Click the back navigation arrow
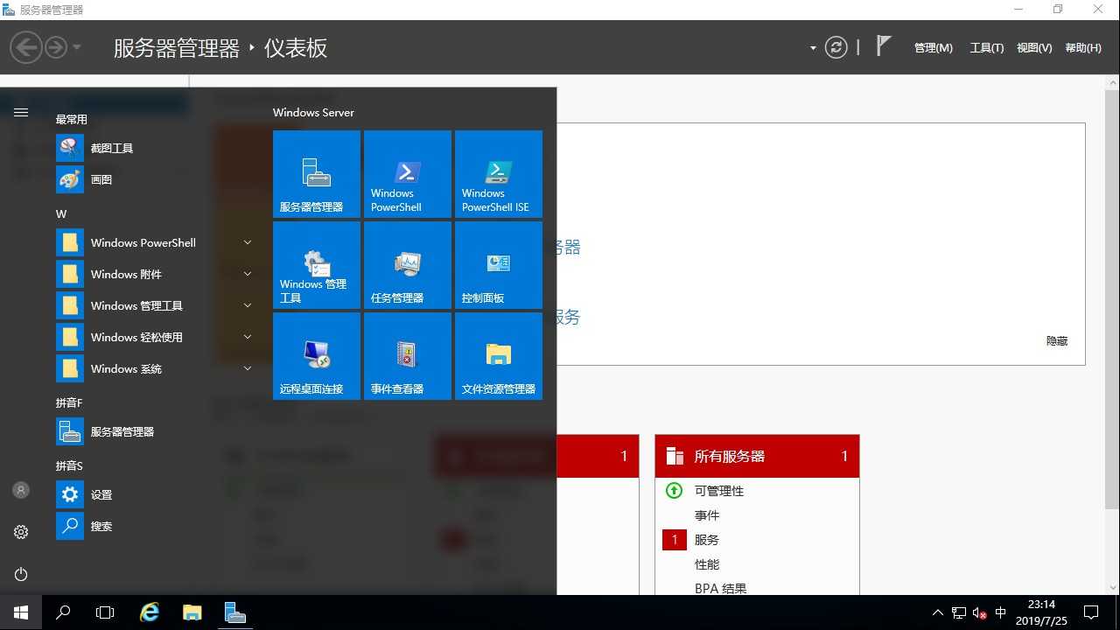1120x630 pixels. coord(26,47)
